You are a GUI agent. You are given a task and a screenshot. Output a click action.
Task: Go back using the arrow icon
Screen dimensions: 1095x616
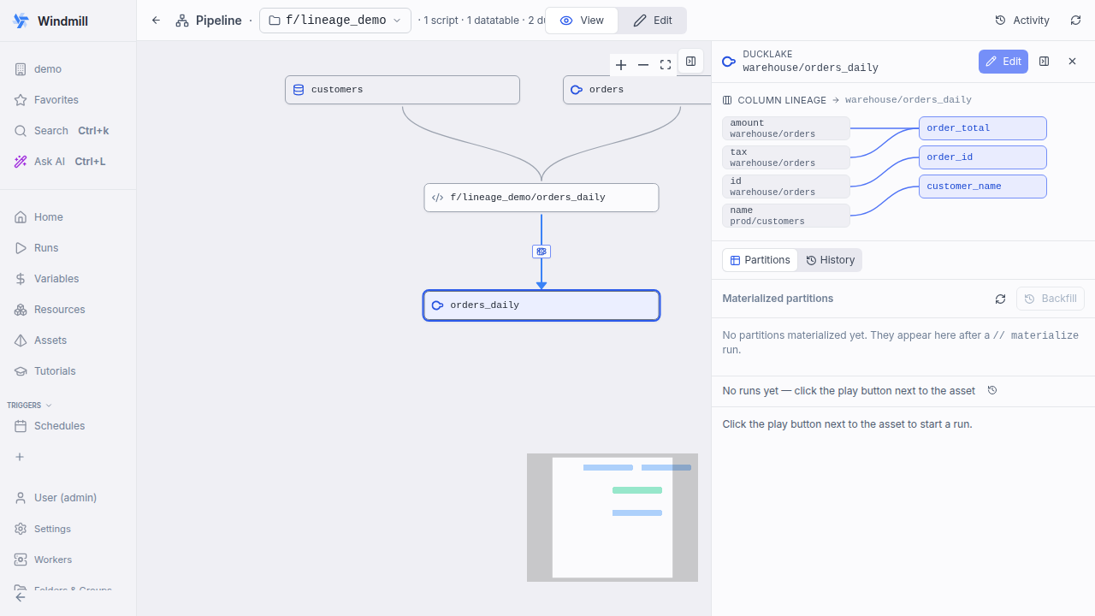156,21
